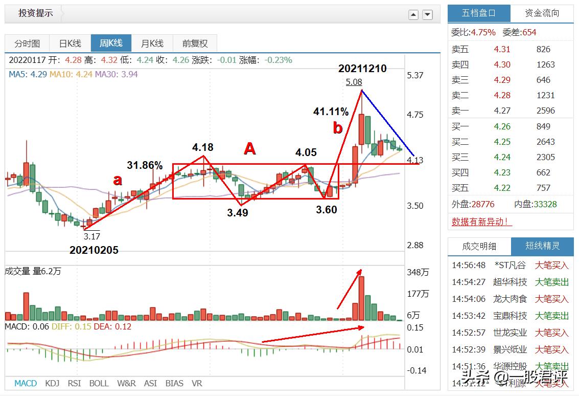
Task: Switch to the 周K线 tab
Action: (111, 43)
